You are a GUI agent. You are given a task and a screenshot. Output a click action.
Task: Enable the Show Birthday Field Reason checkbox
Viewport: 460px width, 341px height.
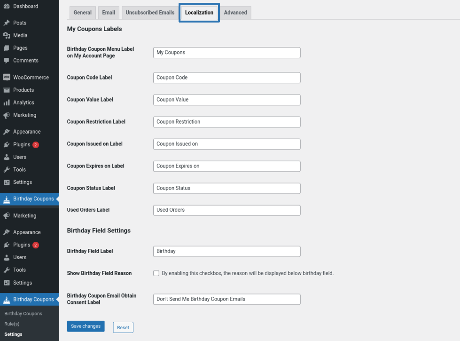click(x=156, y=273)
